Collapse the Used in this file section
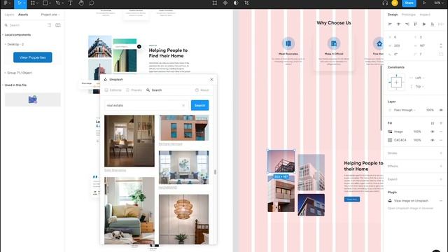 click(x=3, y=85)
